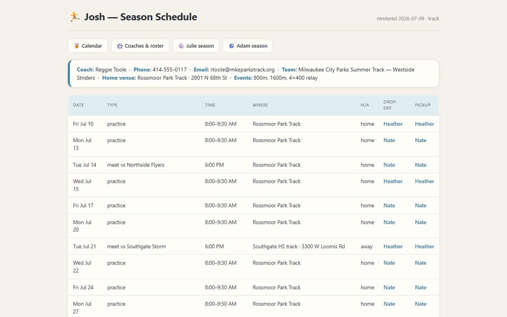
Task: Click Nate pickup for Fri Jul 17
Action: 420,205
